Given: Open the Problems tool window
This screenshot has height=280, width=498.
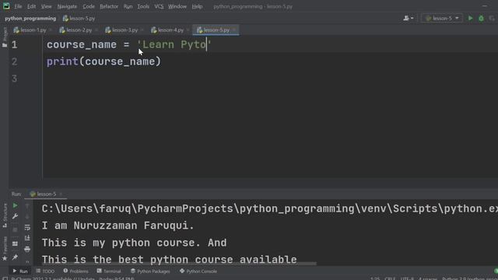Looking at the screenshot, I should [75, 271].
